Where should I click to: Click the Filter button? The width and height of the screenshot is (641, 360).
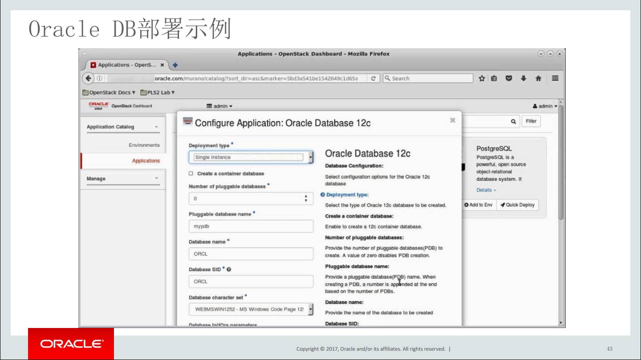531,121
